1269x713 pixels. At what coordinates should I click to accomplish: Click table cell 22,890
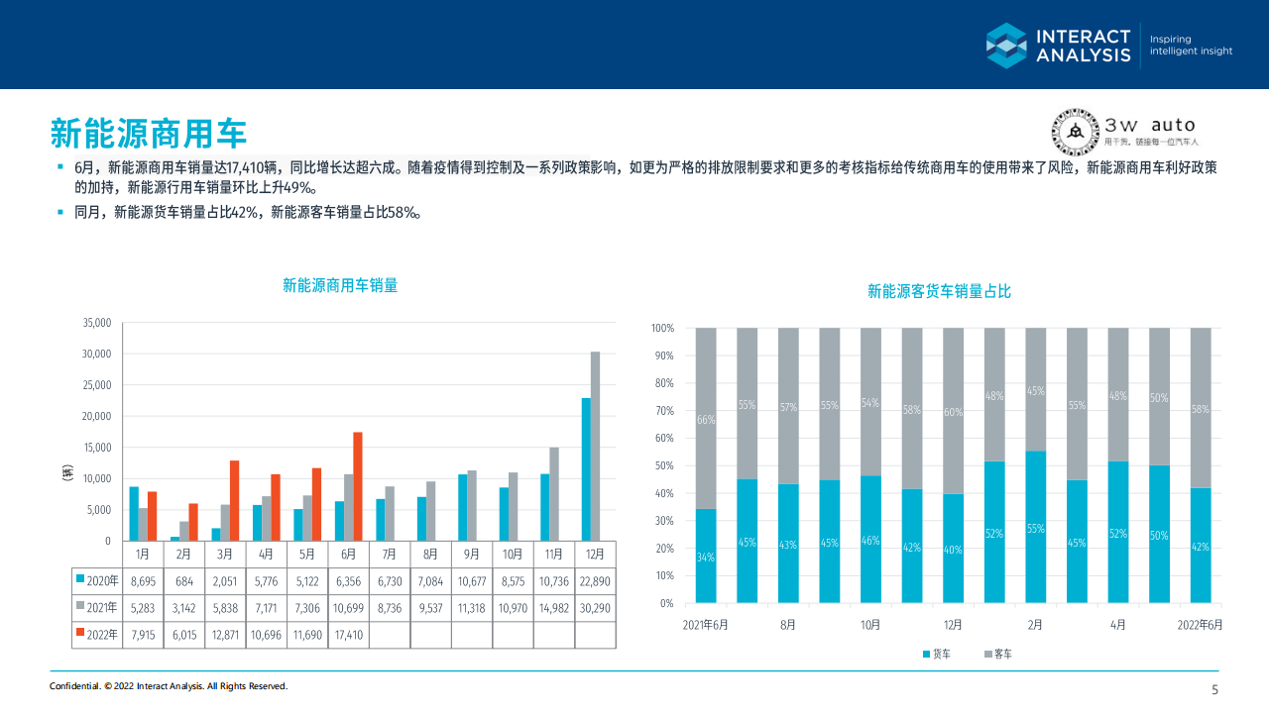click(595, 580)
